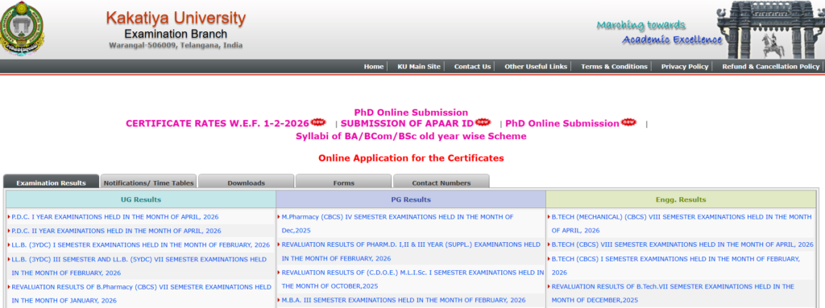The image size is (825, 308).
Task: Open B.Tech (CBCS) VIII Semester April results
Action: click(x=682, y=245)
